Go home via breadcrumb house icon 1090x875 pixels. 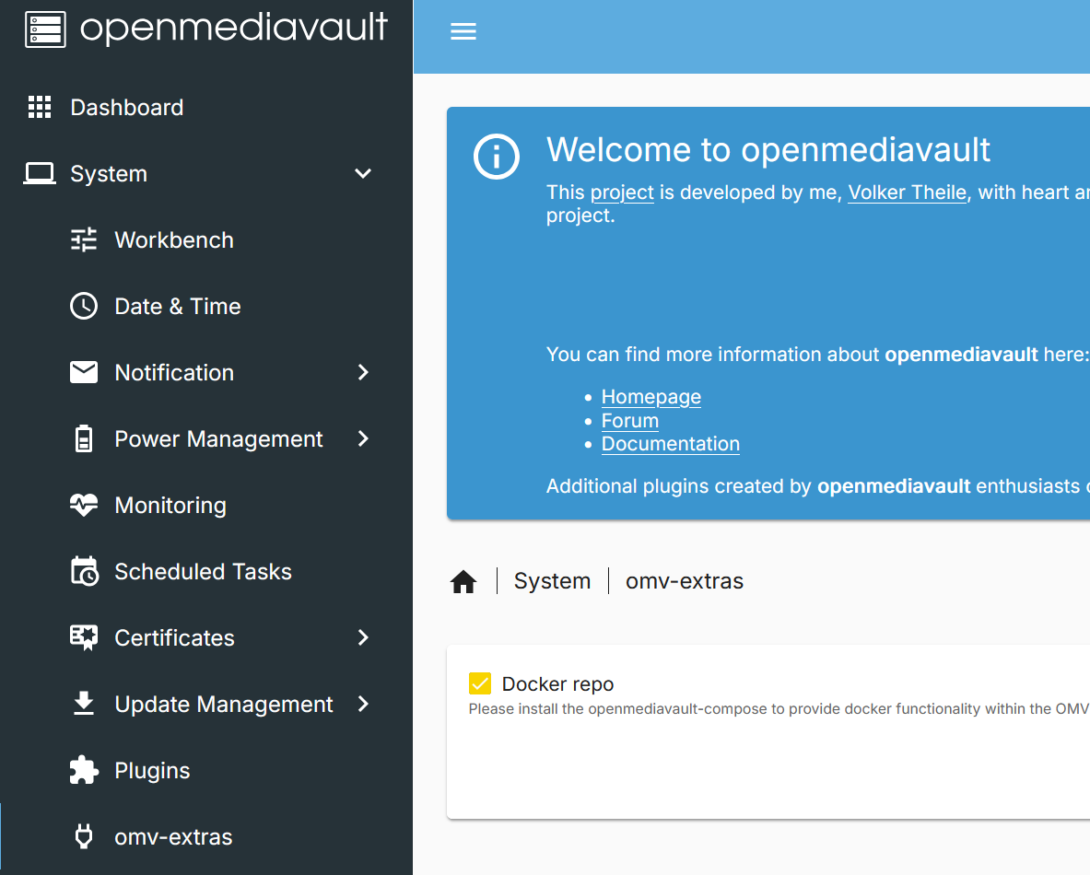[x=463, y=582]
